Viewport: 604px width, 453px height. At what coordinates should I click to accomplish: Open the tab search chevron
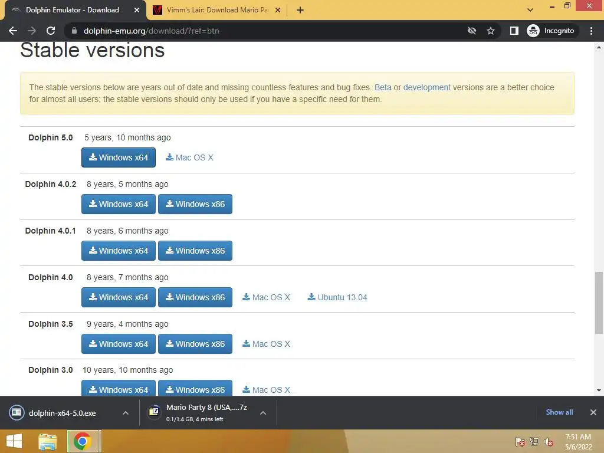coord(530,10)
